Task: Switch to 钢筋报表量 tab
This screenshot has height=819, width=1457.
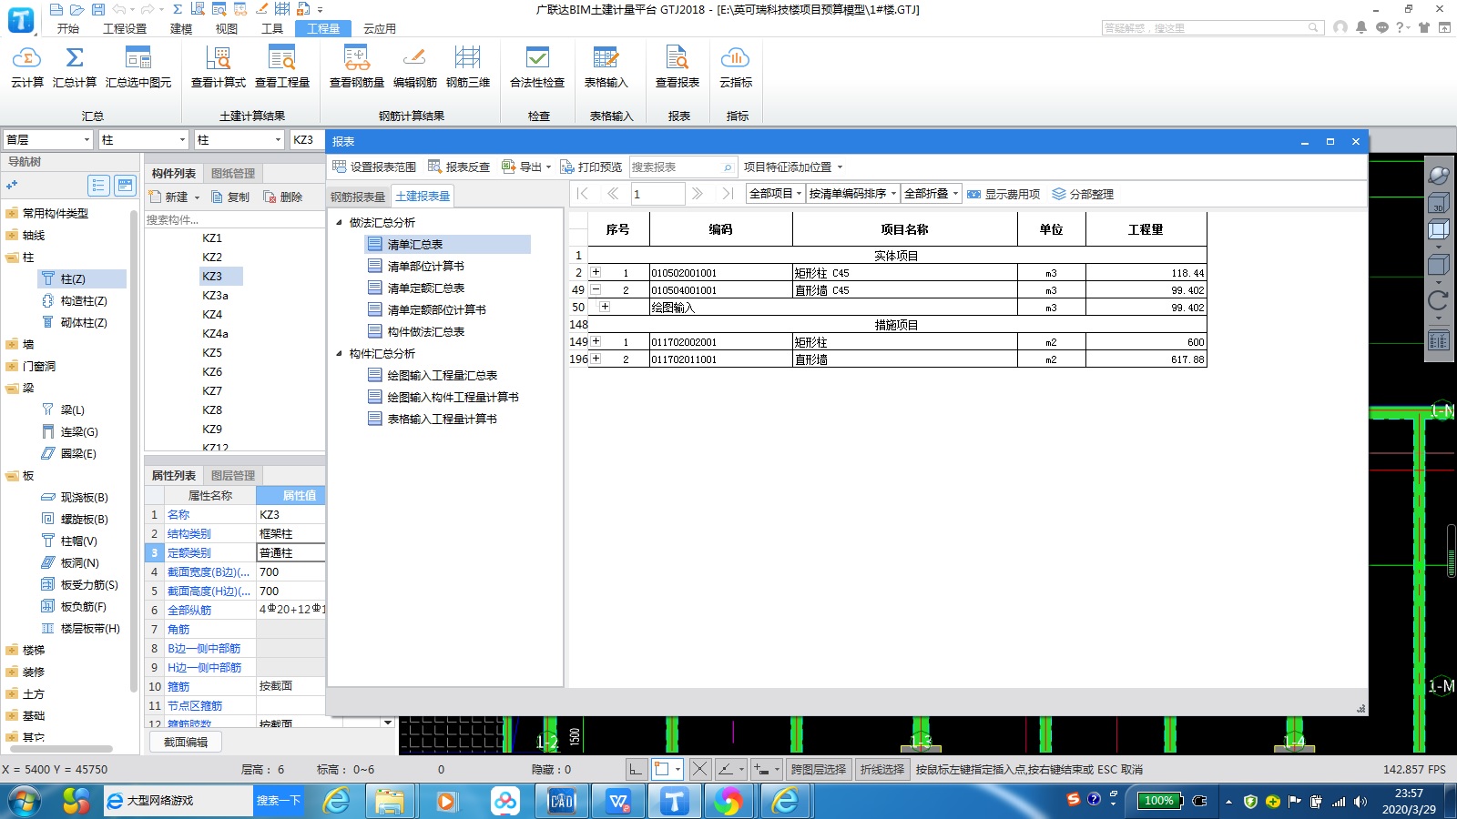Action: click(358, 197)
